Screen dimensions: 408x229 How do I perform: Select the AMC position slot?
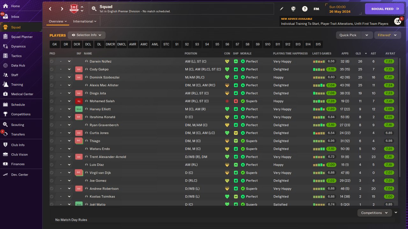pos(144,44)
